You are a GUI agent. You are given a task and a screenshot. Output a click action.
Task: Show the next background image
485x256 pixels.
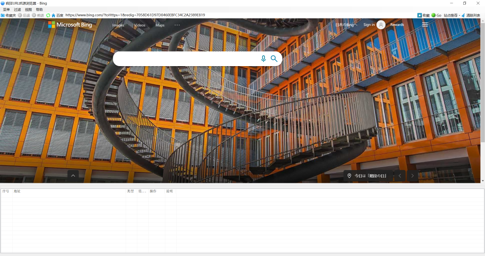pos(413,176)
